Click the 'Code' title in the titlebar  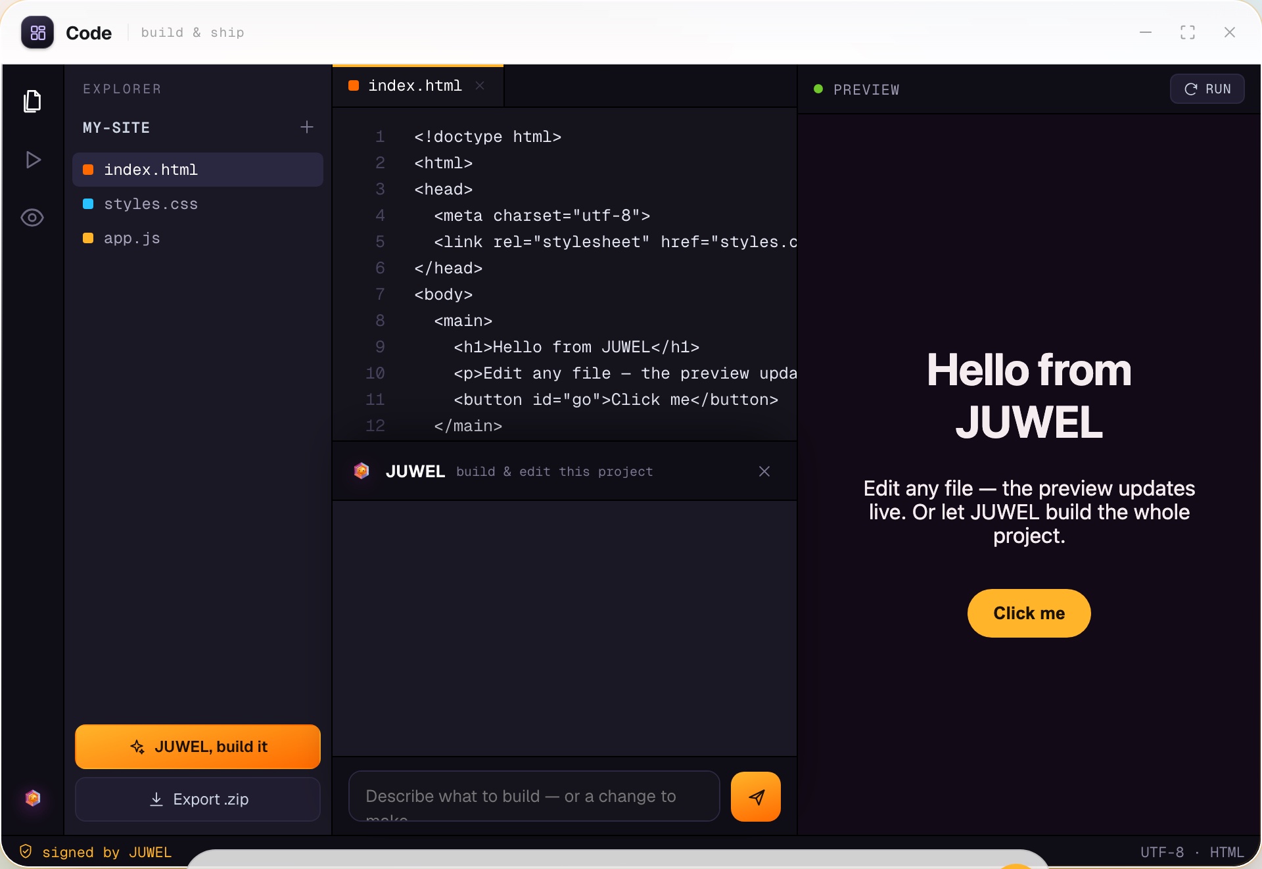pos(89,33)
